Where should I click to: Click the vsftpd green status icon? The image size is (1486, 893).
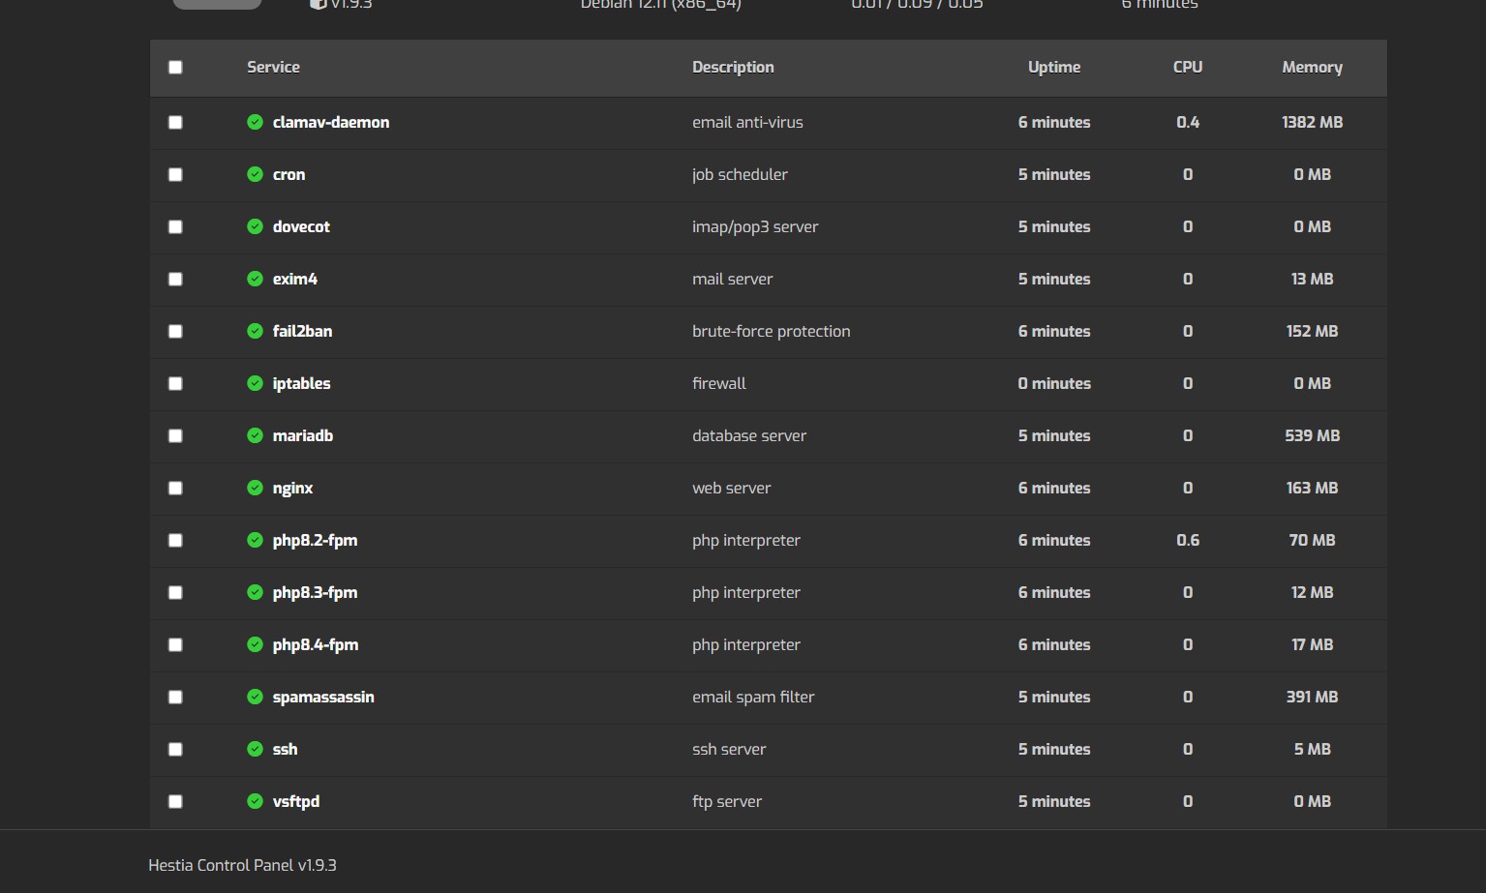[255, 801]
